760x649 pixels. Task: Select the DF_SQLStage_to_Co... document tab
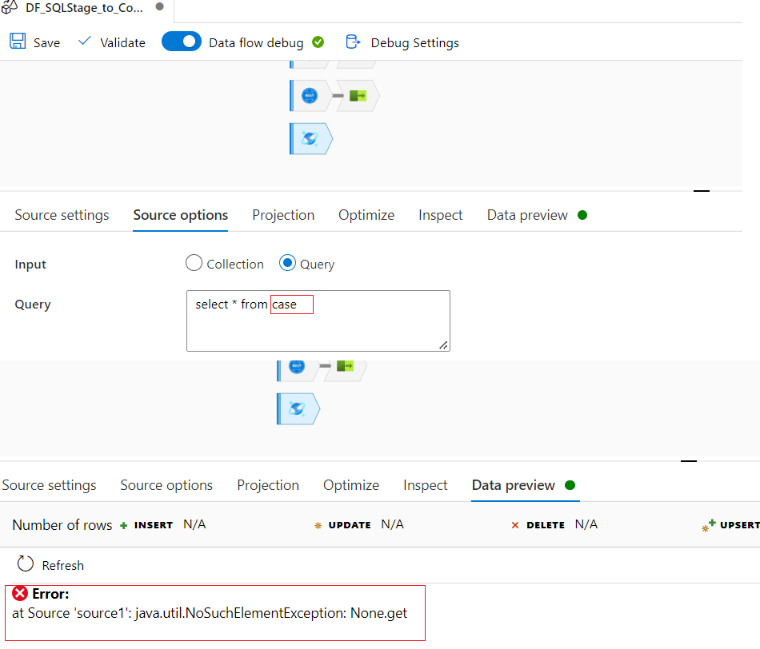tap(84, 8)
